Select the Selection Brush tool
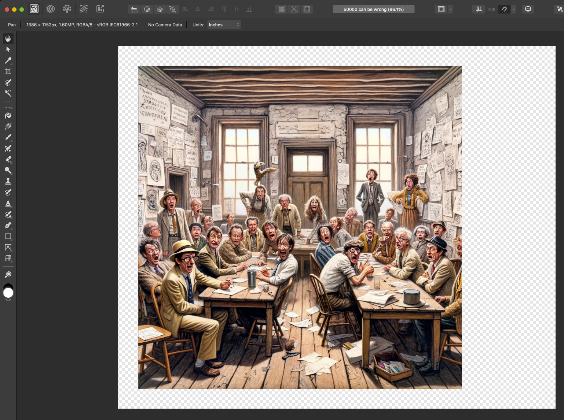Viewport: 564px width, 420px height. click(8, 82)
